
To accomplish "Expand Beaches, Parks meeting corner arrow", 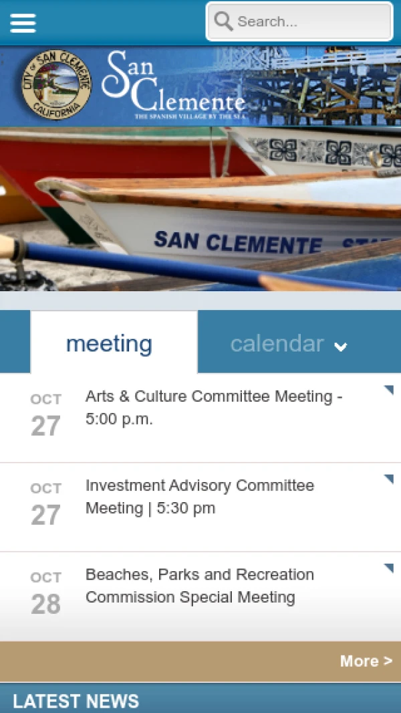I will (x=388, y=568).
